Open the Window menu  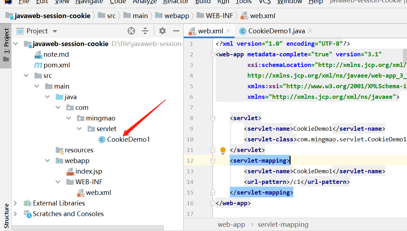point(290,1)
